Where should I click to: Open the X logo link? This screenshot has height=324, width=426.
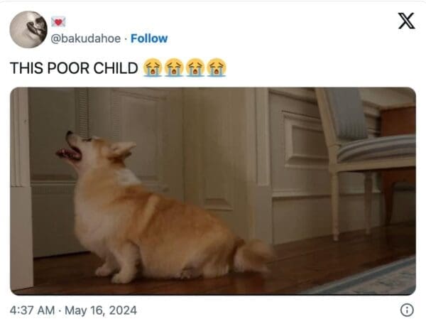[406, 21]
